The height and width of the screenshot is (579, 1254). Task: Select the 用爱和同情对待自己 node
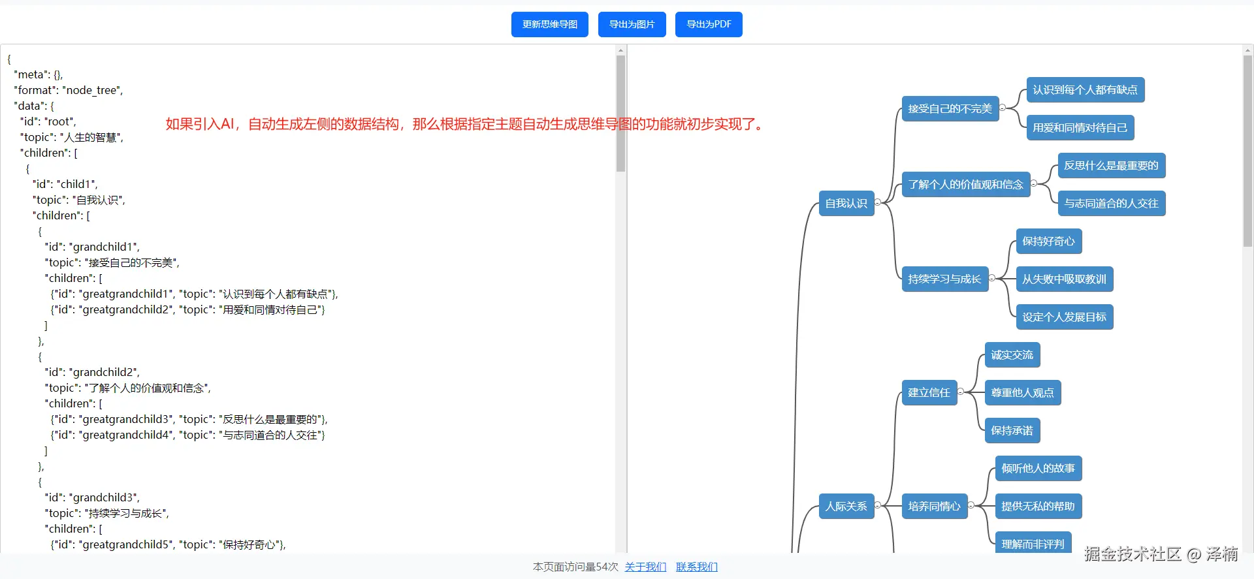[1080, 128]
